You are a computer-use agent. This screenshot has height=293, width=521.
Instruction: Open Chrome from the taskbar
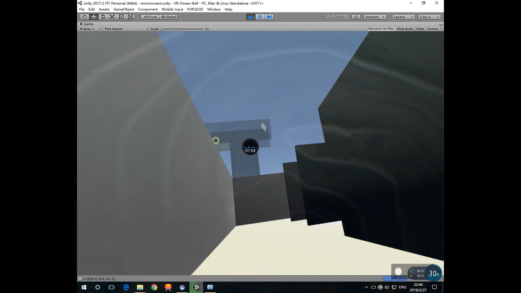(x=154, y=287)
